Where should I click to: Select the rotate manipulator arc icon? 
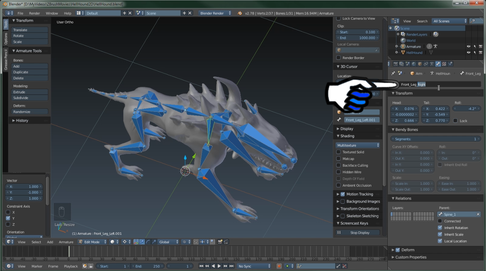pyautogui.click(x=148, y=242)
